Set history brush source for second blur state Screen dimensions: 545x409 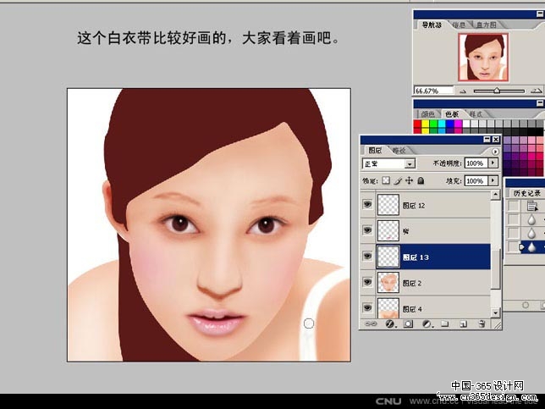tap(513, 234)
